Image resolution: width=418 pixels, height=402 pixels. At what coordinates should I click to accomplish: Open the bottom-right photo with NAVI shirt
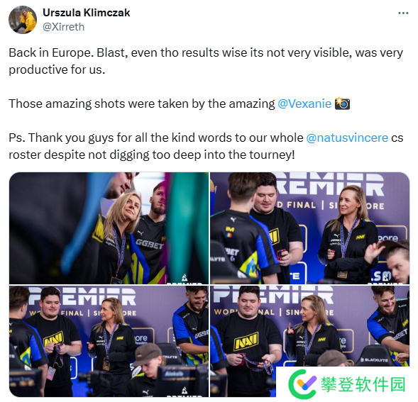[x=309, y=341]
